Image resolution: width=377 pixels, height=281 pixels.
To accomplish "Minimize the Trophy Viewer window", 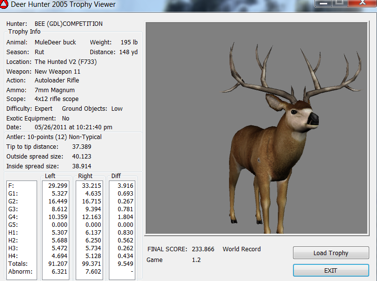I will point(324,2).
